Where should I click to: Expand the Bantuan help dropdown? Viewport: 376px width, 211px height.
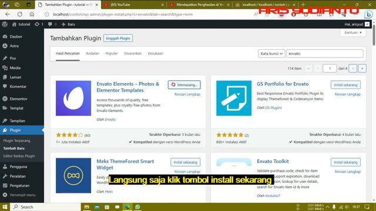353,33
